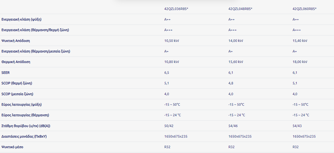Image resolution: width=334 pixels, height=153 pixels.
Task: Click the noise level value 54/46
Action: coord(233,126)
